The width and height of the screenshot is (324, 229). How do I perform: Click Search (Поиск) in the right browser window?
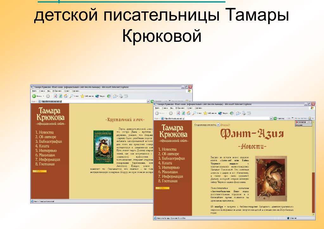pos(197,113)
